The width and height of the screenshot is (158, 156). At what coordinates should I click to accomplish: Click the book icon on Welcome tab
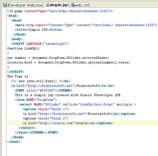5,5
